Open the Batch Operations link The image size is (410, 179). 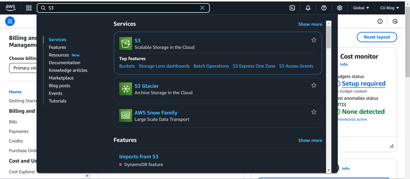coord(211,66)
